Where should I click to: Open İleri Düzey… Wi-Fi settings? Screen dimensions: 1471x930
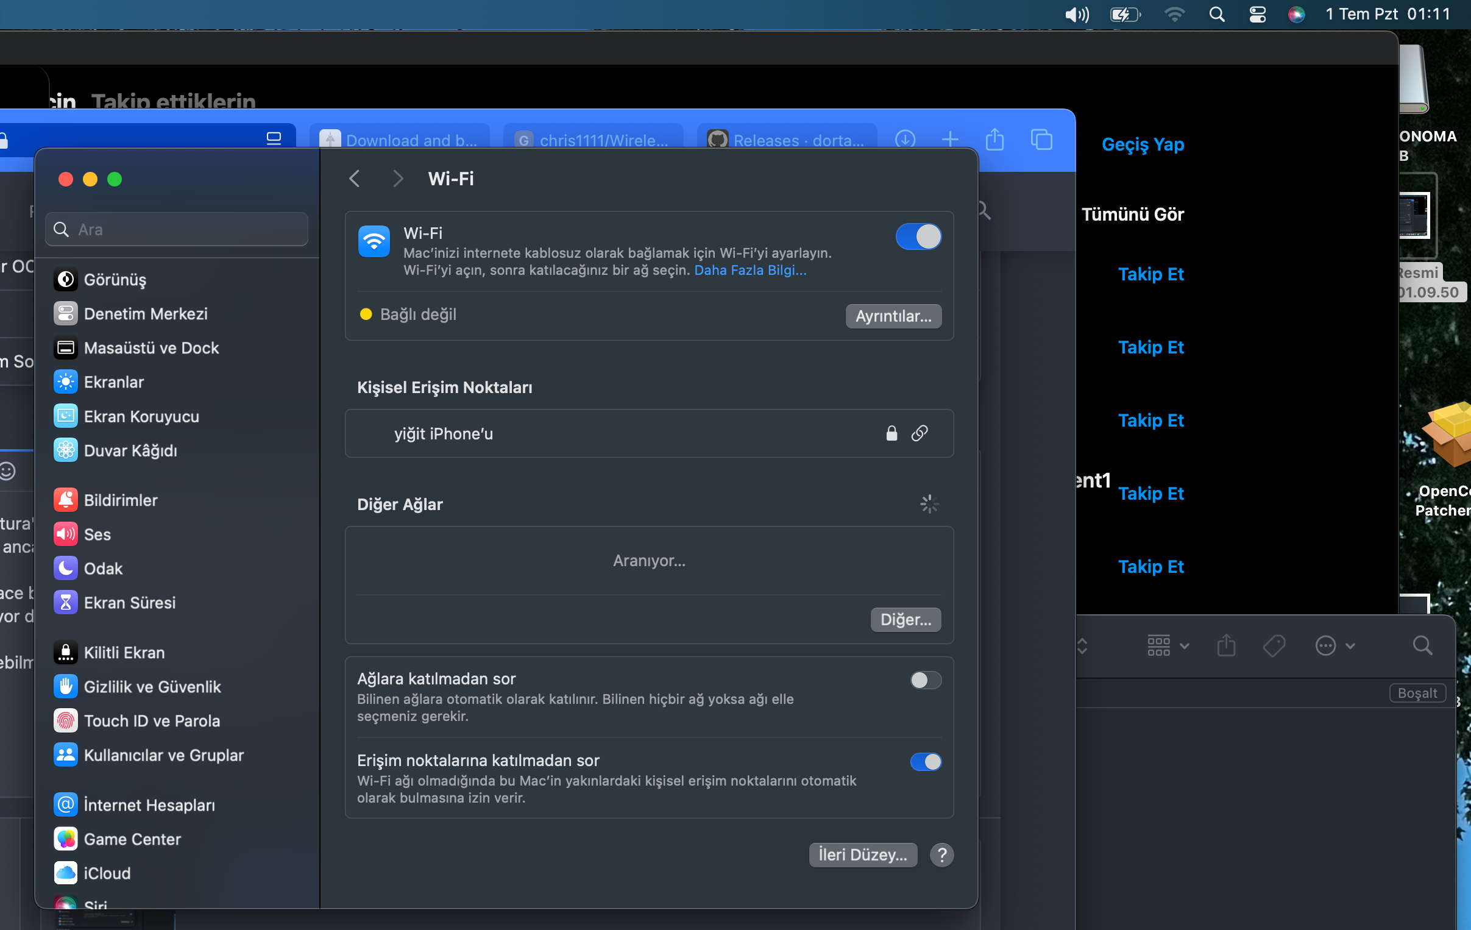tap(863, 854)
